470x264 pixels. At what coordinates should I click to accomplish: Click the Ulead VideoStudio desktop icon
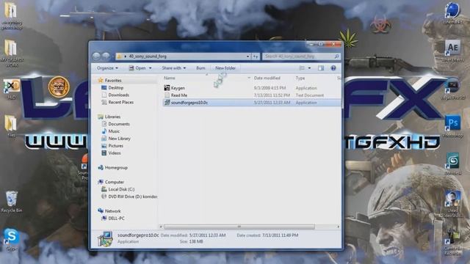pyautogui.click(x=452, y=205)
